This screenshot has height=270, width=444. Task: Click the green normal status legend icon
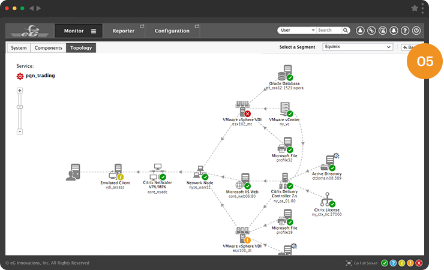tap(384, 263)
